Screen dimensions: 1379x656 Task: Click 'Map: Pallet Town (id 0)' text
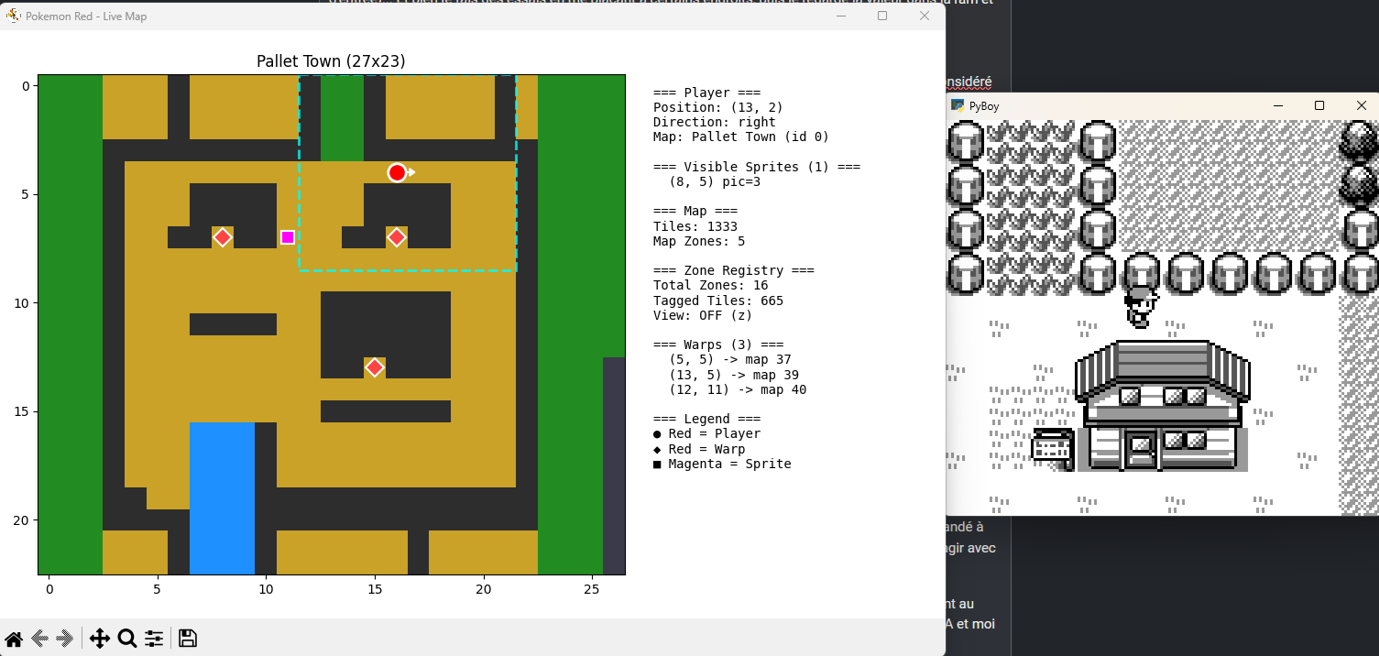[741, 137]
